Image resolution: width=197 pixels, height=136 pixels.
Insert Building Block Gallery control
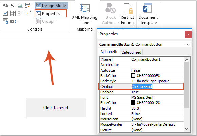(x=28, y=5)
